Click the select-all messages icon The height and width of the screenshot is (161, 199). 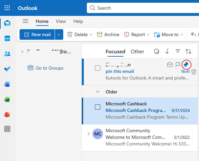coord(157,51)
